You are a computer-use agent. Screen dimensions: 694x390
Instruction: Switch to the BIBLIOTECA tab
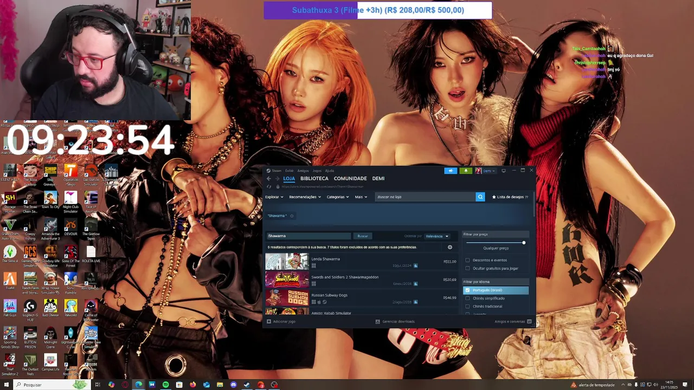tap(314, 179)
